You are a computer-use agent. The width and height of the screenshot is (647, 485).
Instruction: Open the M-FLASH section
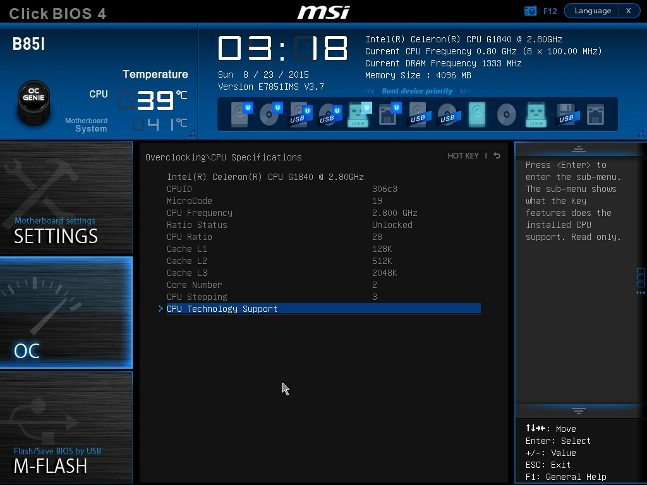66,428
